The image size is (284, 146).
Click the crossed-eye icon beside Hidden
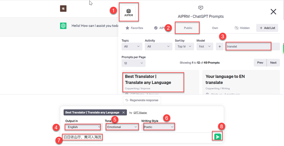[x=236, y=28]
